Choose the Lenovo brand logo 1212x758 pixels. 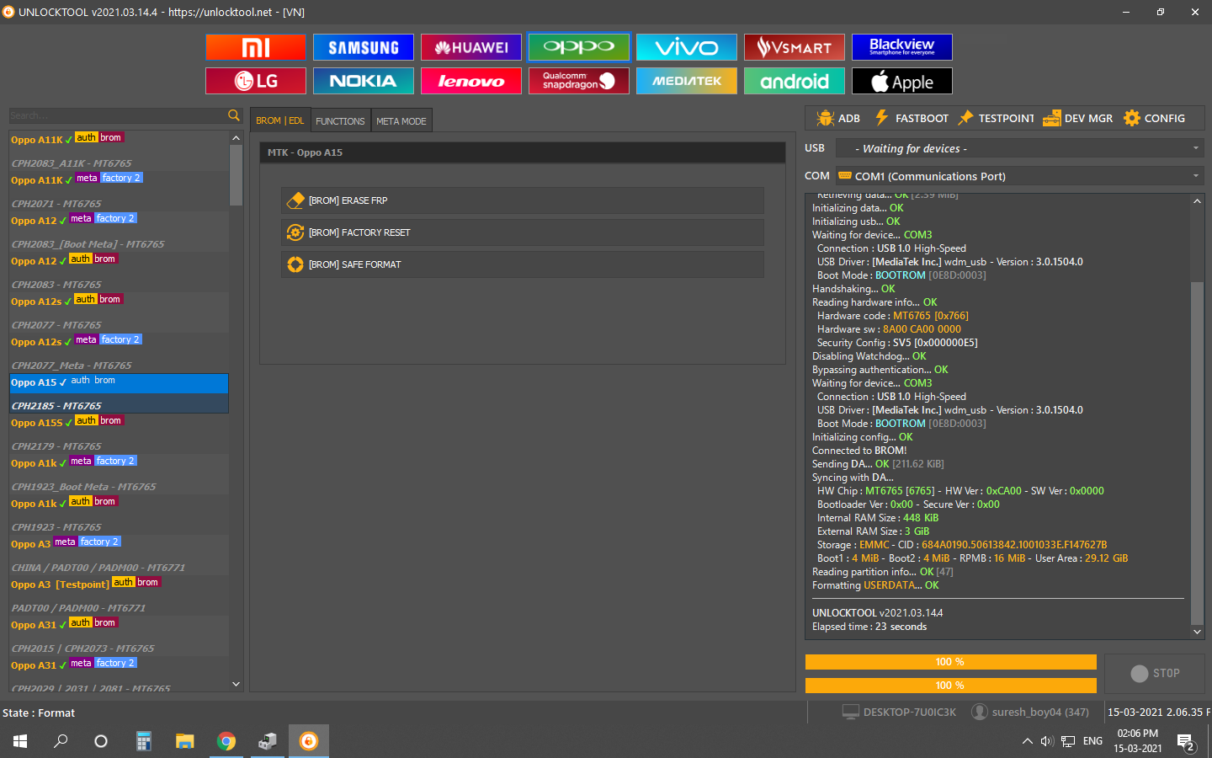pyautogui.click(x=471, y=81)
